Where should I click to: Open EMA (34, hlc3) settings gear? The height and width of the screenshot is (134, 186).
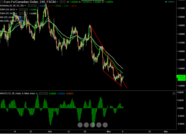23,9
